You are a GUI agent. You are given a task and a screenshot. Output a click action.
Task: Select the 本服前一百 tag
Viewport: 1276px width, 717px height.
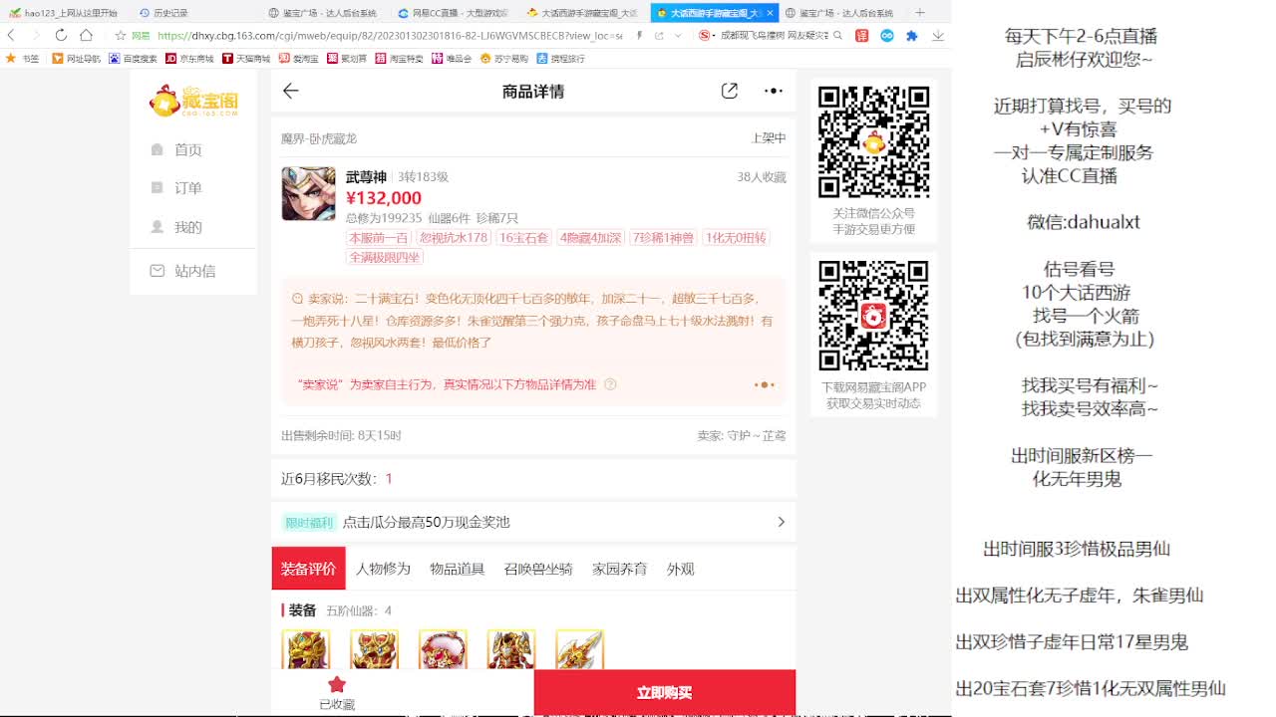coord(378,238)
